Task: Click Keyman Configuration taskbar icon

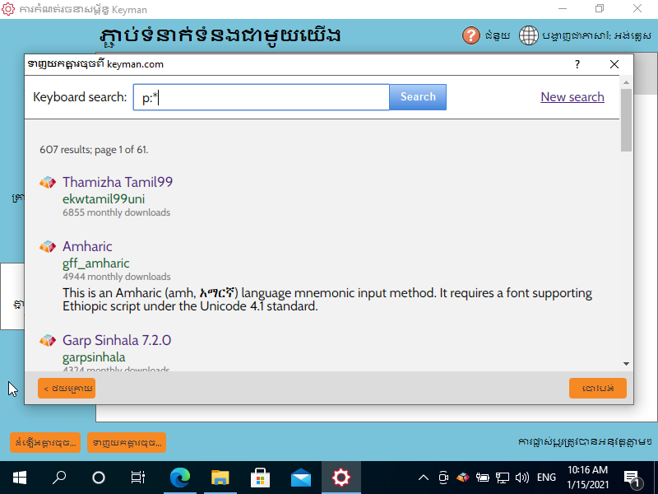Action: point(341,478)
